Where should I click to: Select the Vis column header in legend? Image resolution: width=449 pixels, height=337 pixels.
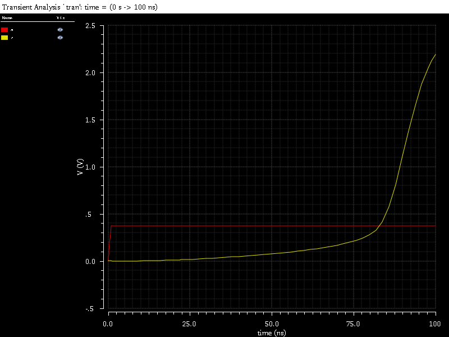(x=60, y=18)
